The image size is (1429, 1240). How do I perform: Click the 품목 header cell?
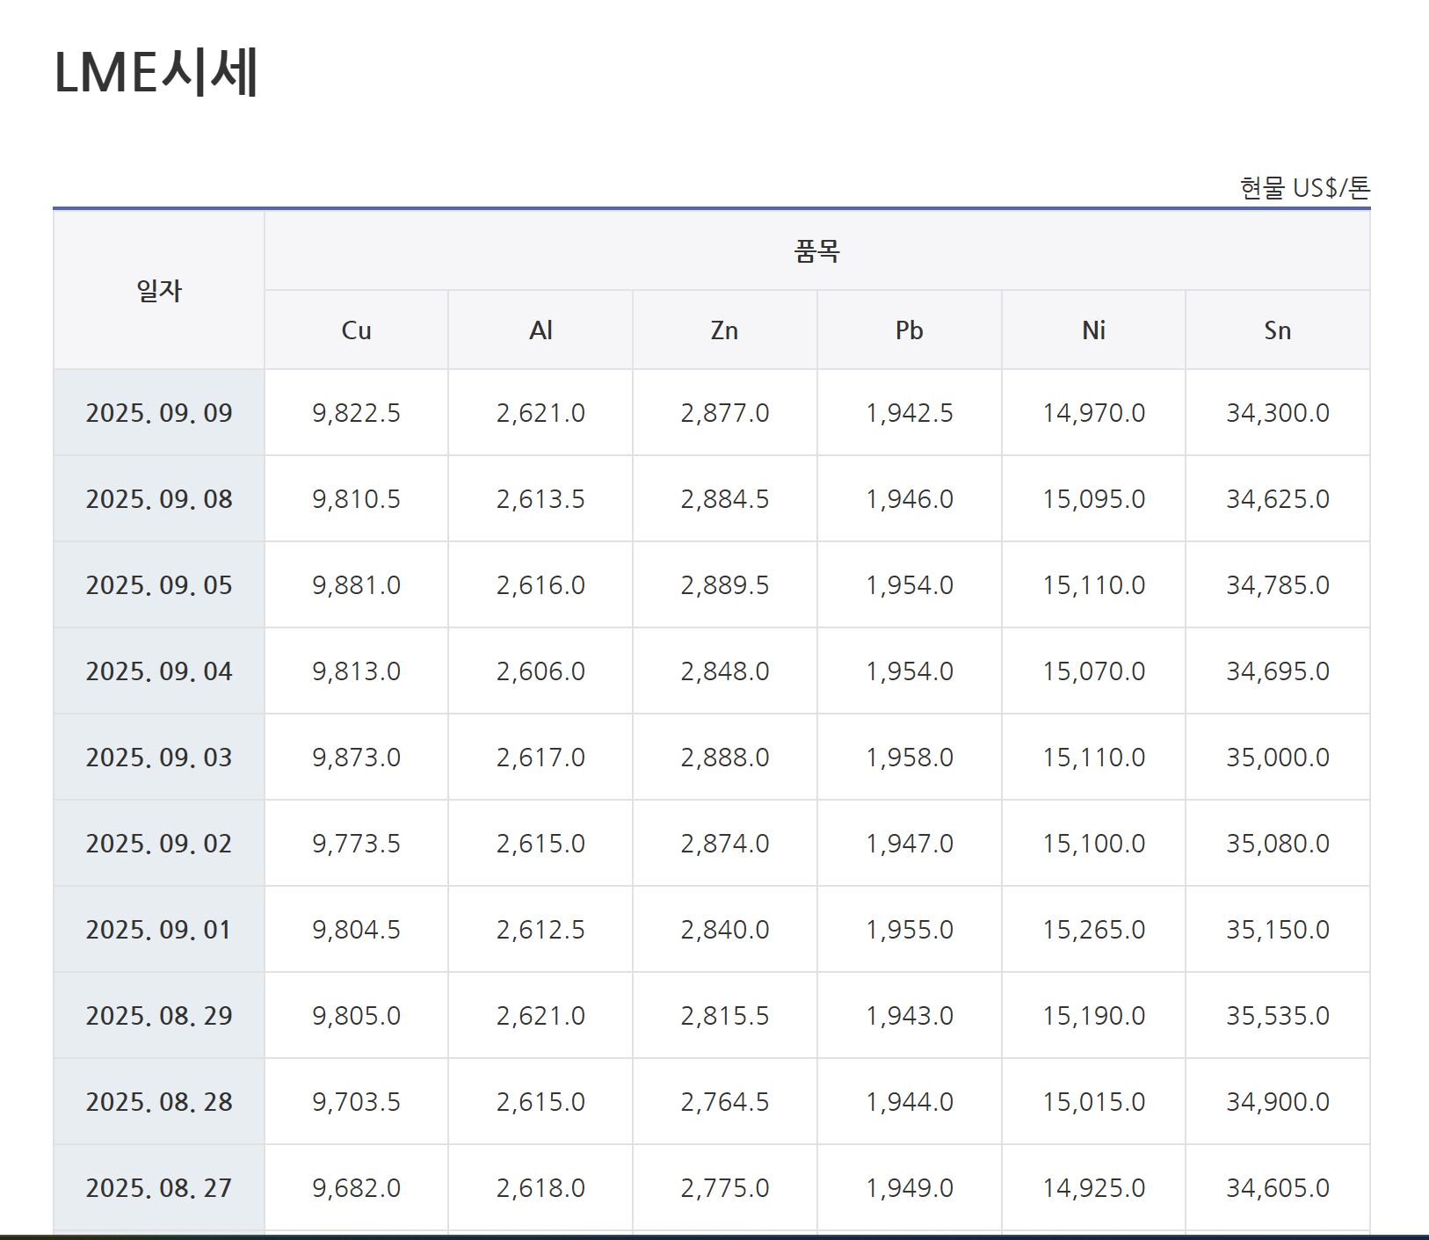[x=816, y=252]
